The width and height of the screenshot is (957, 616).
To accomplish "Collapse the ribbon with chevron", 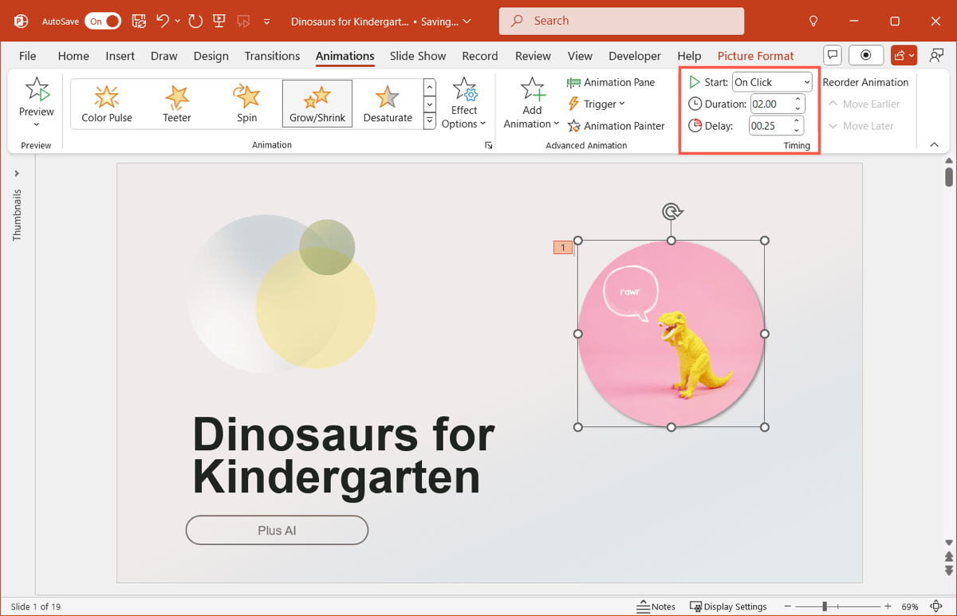I will pyautogui.click(x=935, y=145).
